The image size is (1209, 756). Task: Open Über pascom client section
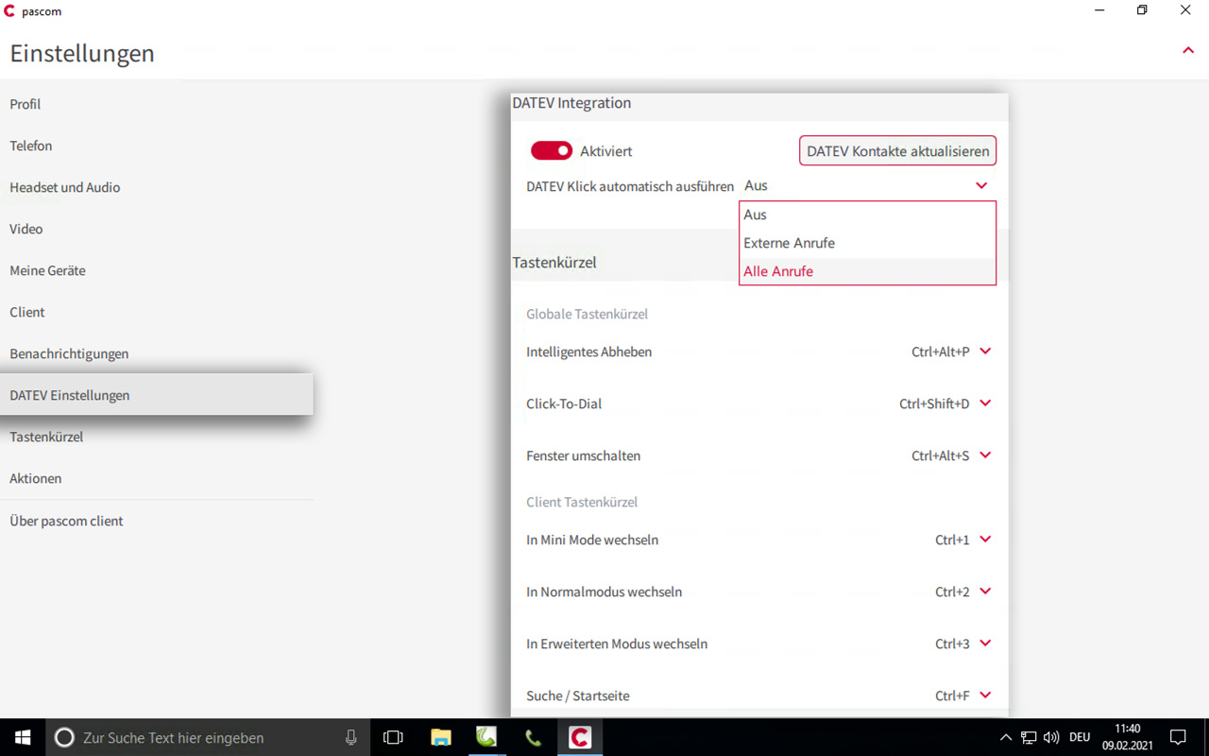pos(157,521)
